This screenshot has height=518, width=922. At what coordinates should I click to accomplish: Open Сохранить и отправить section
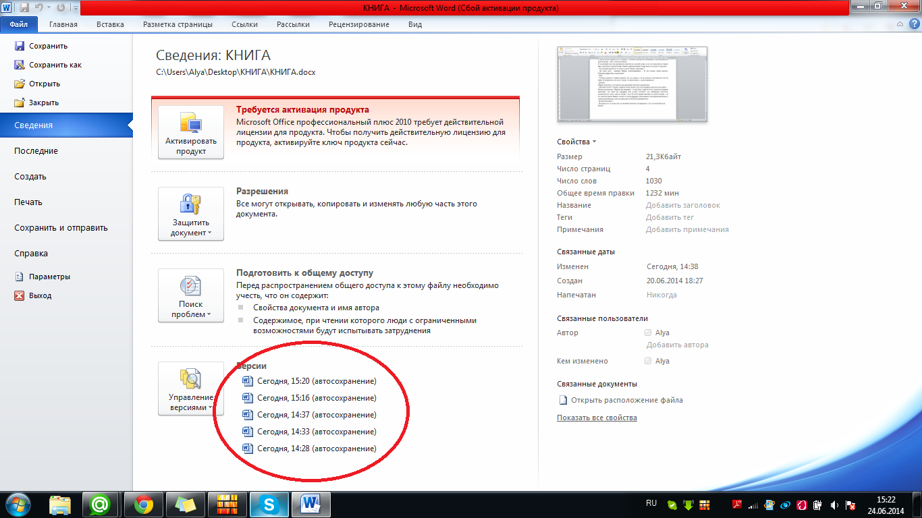(66, 228)
